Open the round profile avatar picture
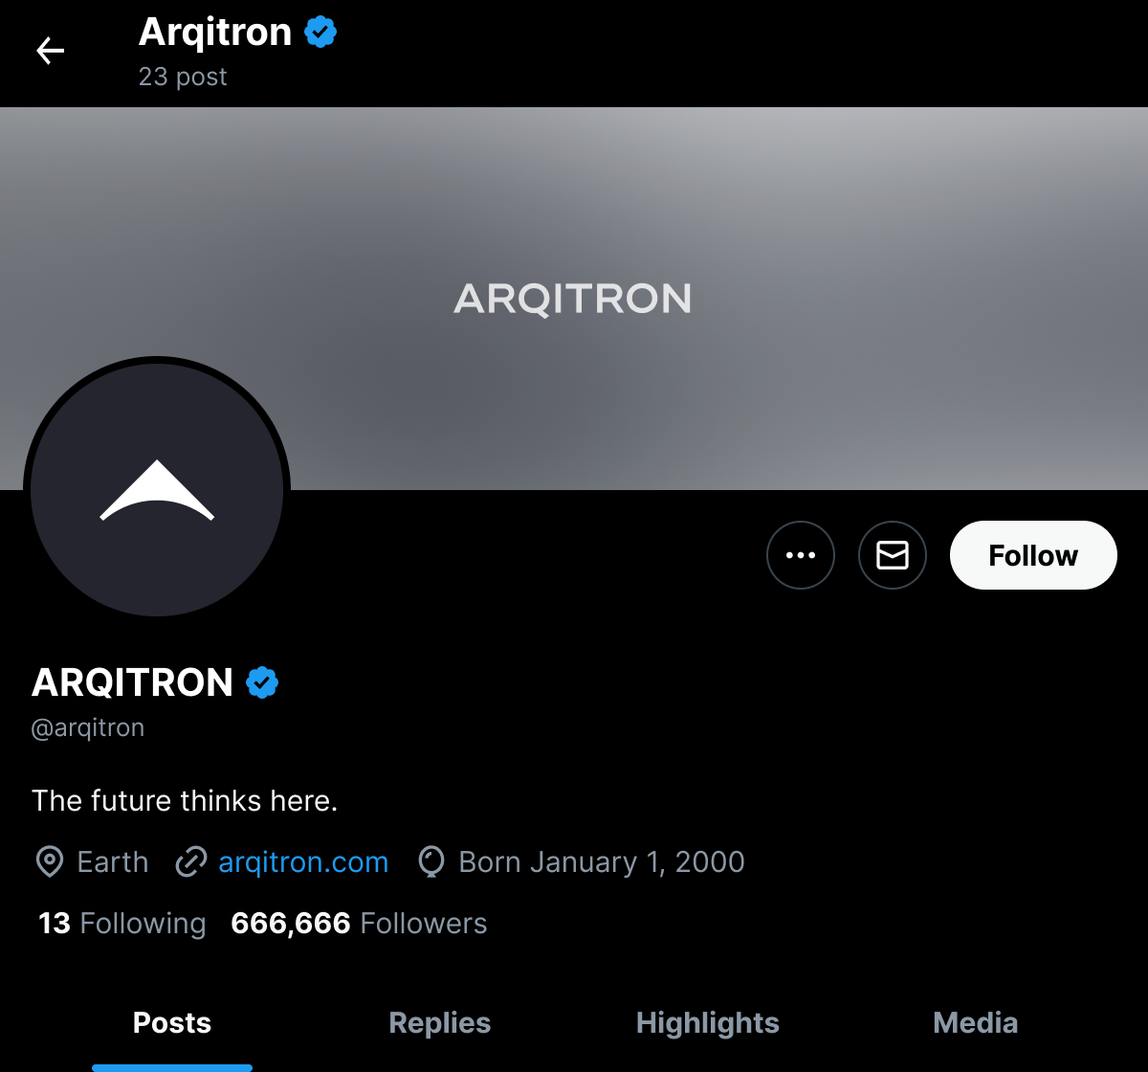 [157, 489]
